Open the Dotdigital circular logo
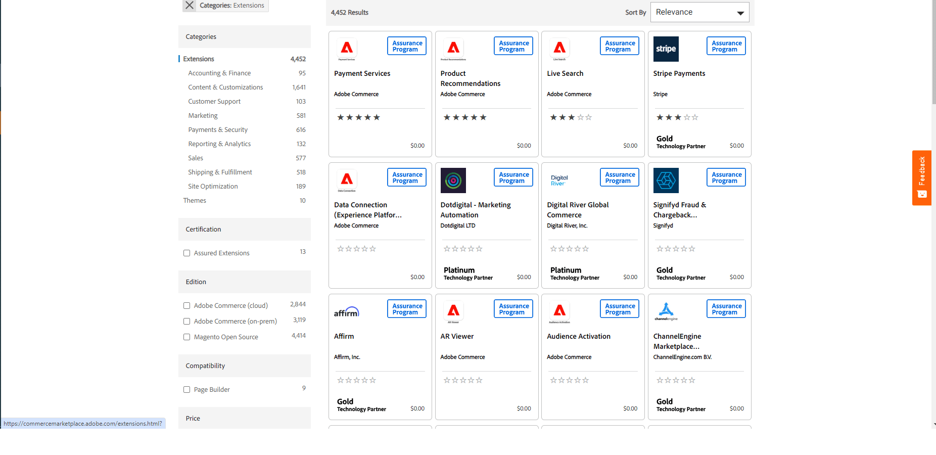 [453, 180]
